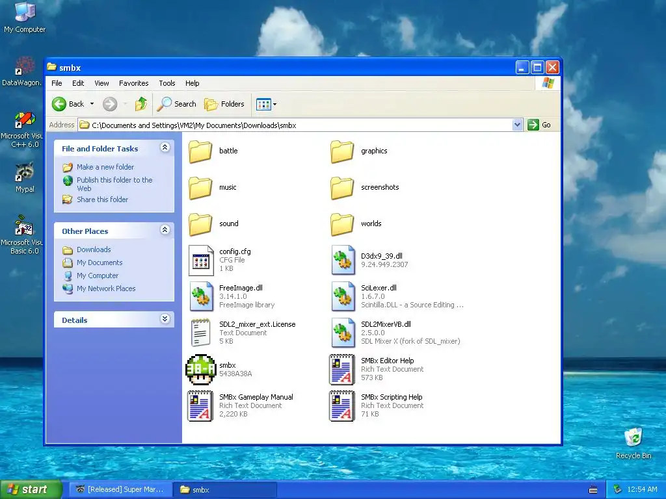
Task: Open the Tools menu
Action: 167,83
